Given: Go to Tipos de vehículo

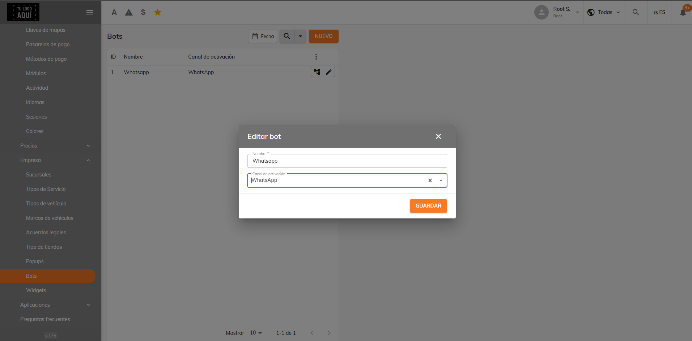Looking at the screenshot, I should coord(46,204).
